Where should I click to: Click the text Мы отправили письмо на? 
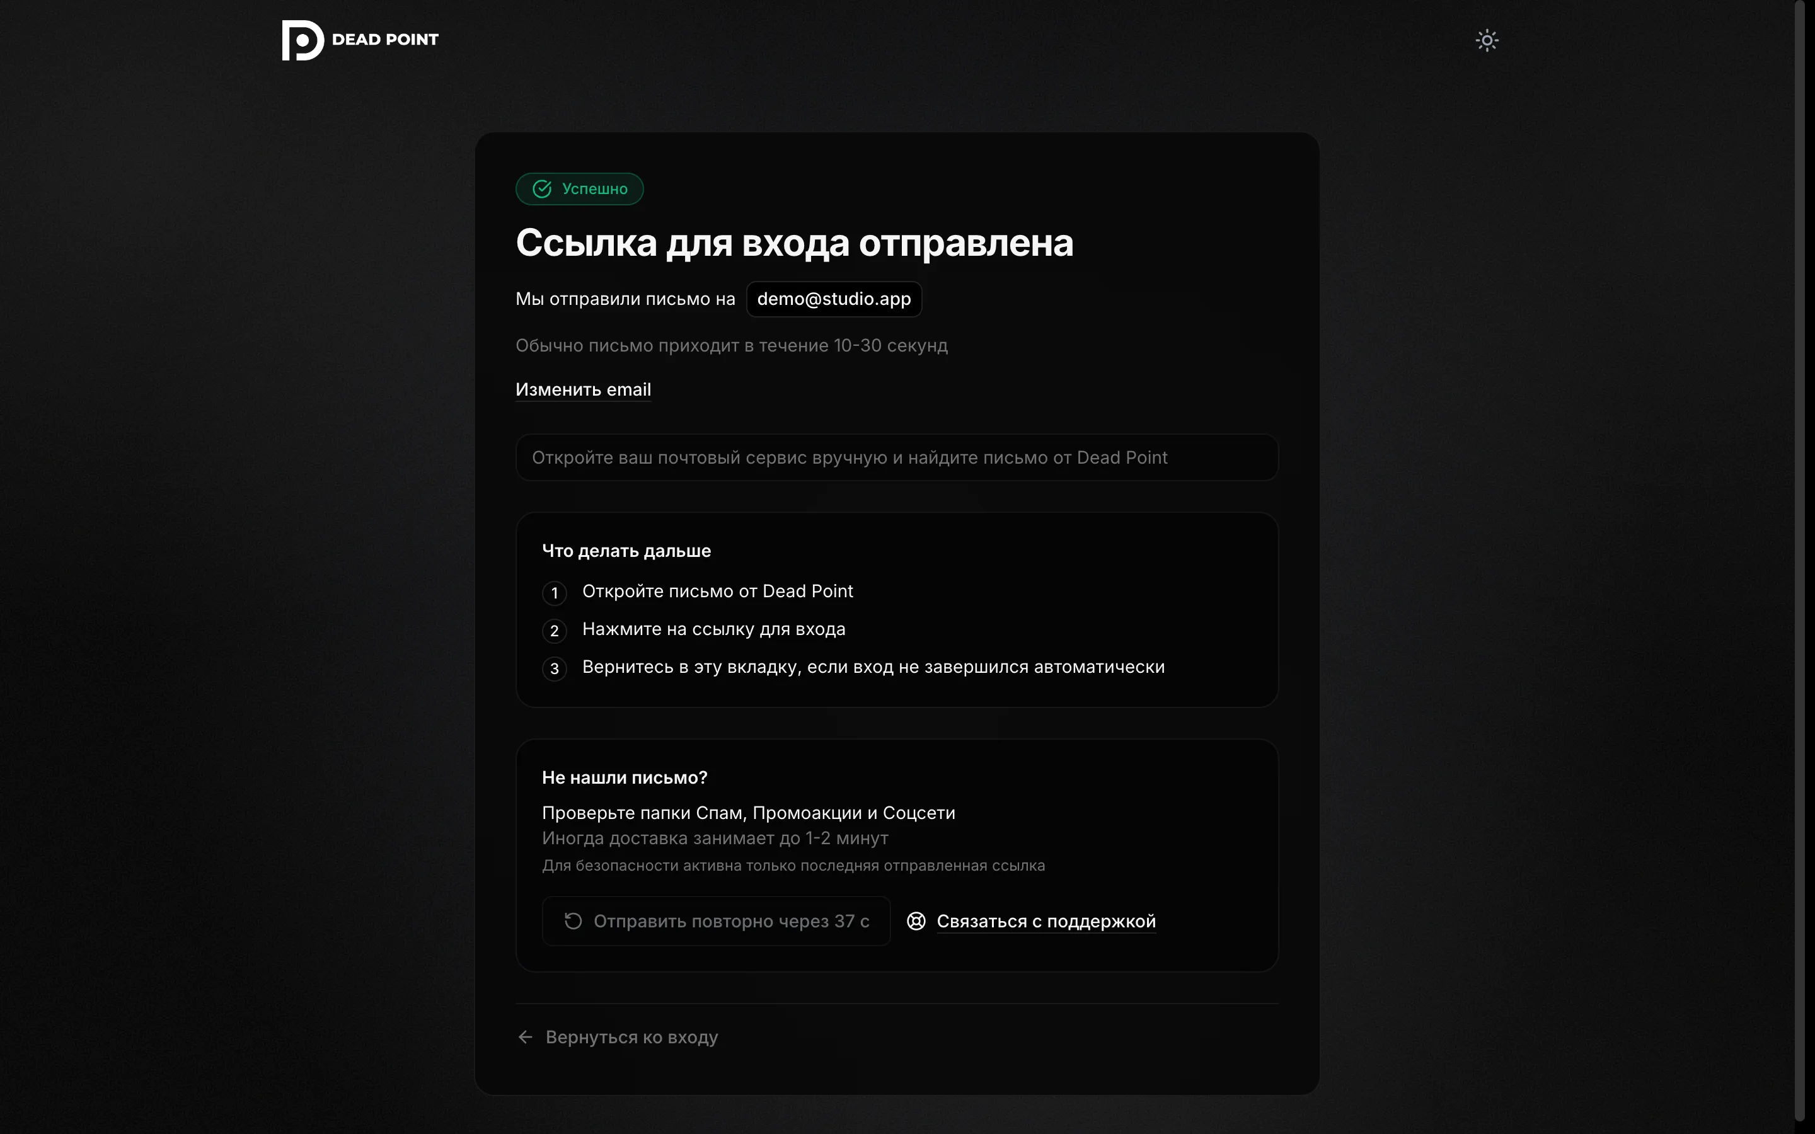point(625,299)
